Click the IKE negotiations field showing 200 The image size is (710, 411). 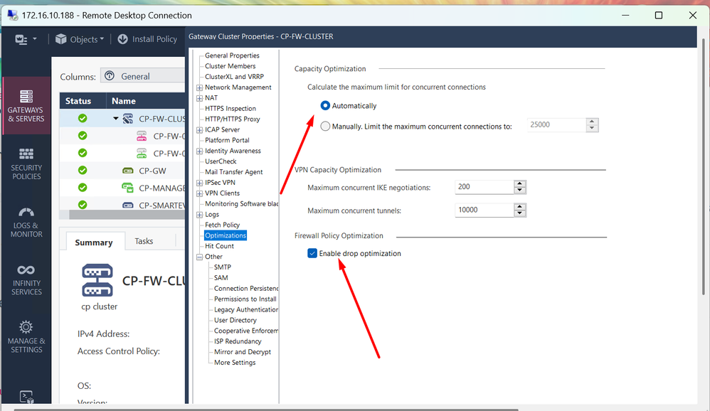pyautogui.click(x=484, y=186)
